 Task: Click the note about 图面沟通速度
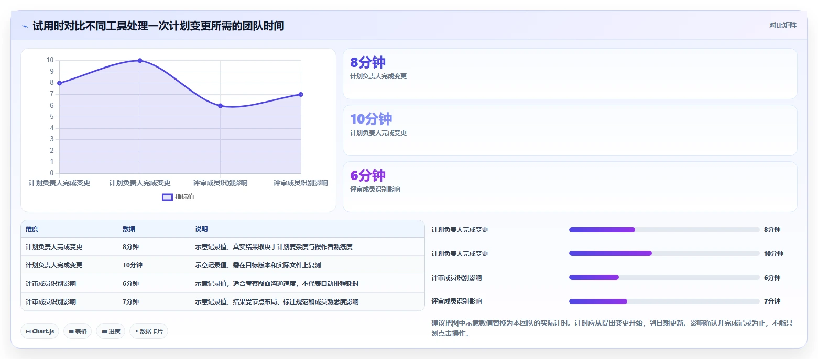coord(277,284)
